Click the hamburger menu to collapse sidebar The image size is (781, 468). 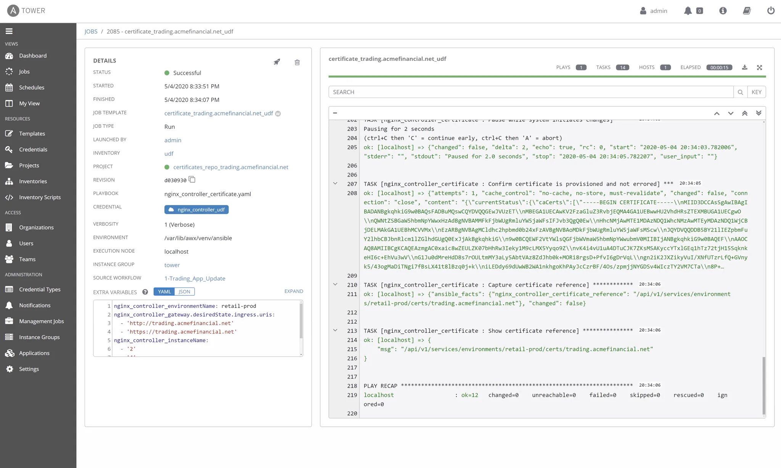pos(9,31)
